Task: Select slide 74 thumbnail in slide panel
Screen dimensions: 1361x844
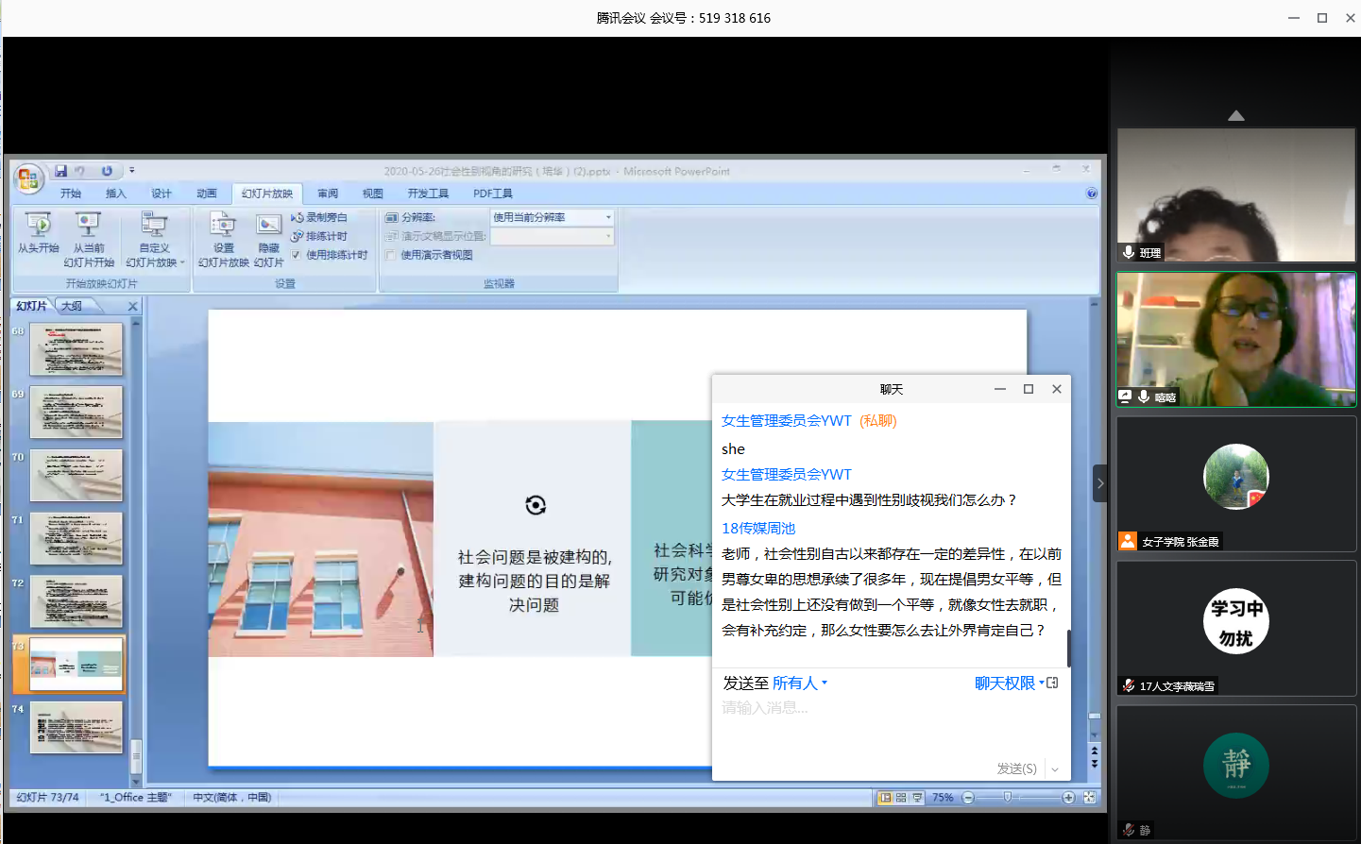Action: pyautogui.click(x=77, y=727)
